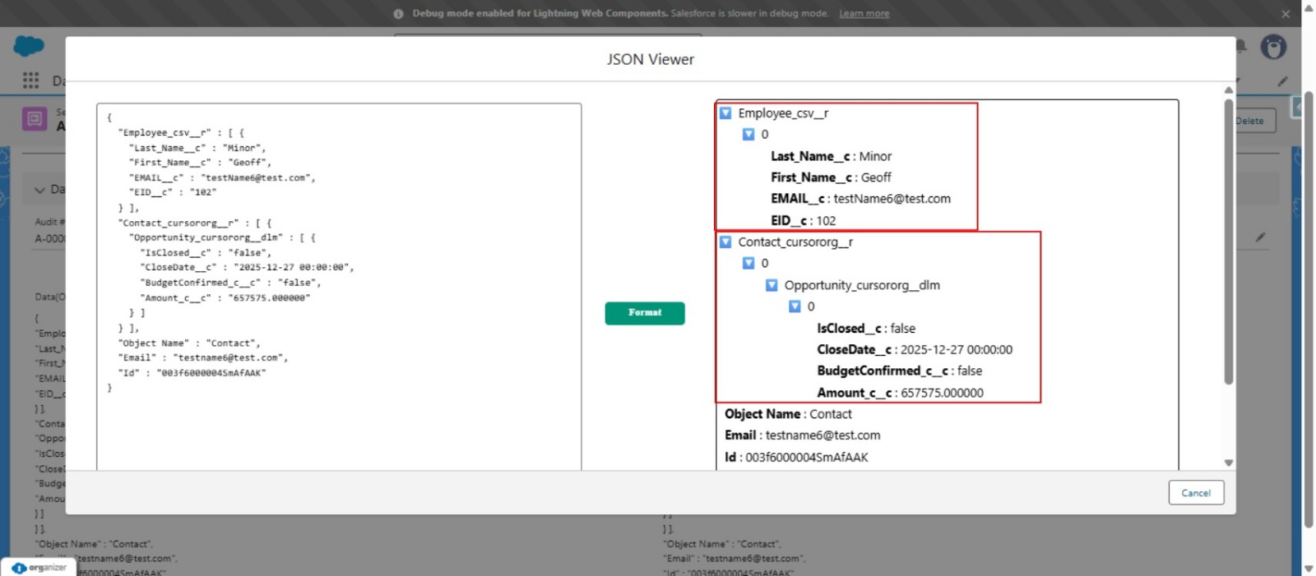Click the modal scrollbar down arrow

(1229, 463)
